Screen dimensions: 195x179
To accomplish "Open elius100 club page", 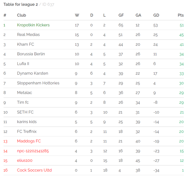I will click(x=25, y=160).
